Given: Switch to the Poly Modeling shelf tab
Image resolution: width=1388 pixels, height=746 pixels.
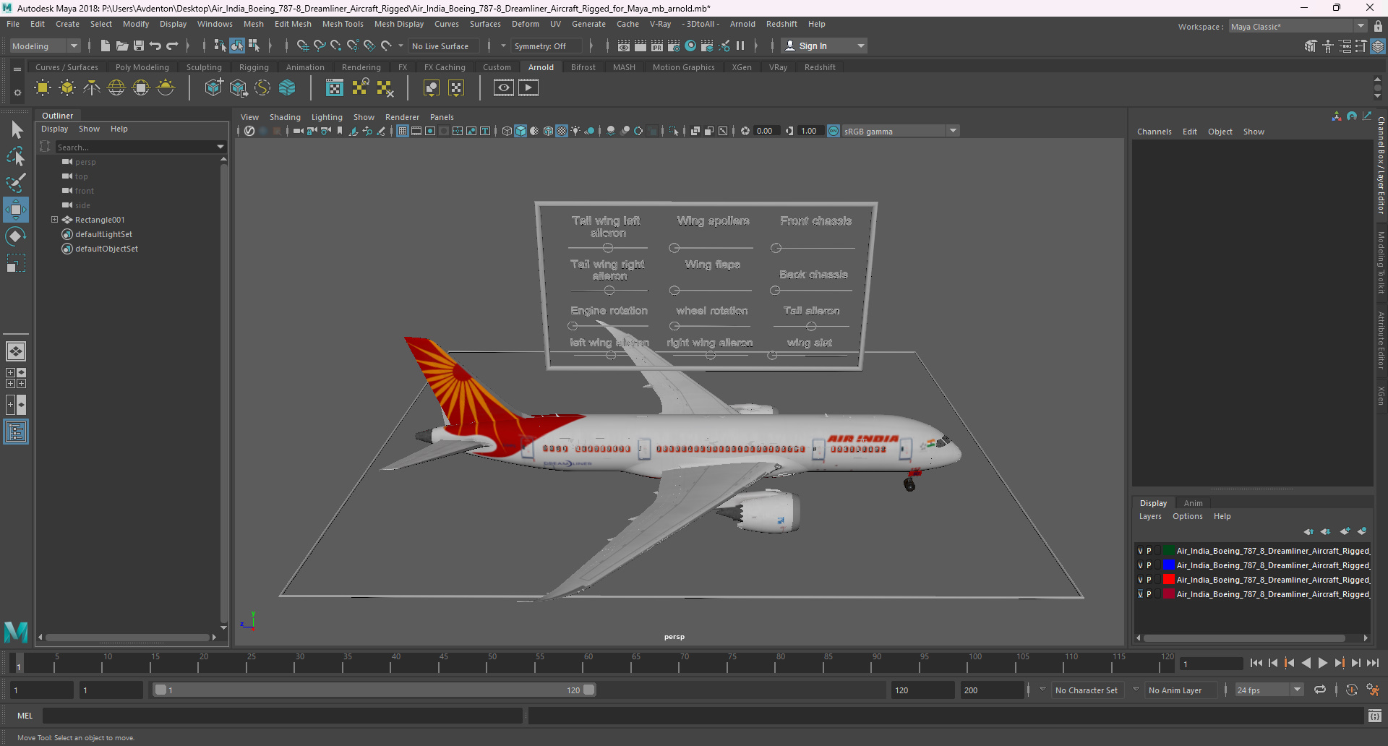Looking at the screenshot, I should click(142, 67).
